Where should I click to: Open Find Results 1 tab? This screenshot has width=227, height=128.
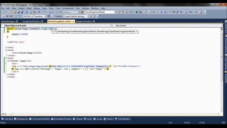click(123, 119)
